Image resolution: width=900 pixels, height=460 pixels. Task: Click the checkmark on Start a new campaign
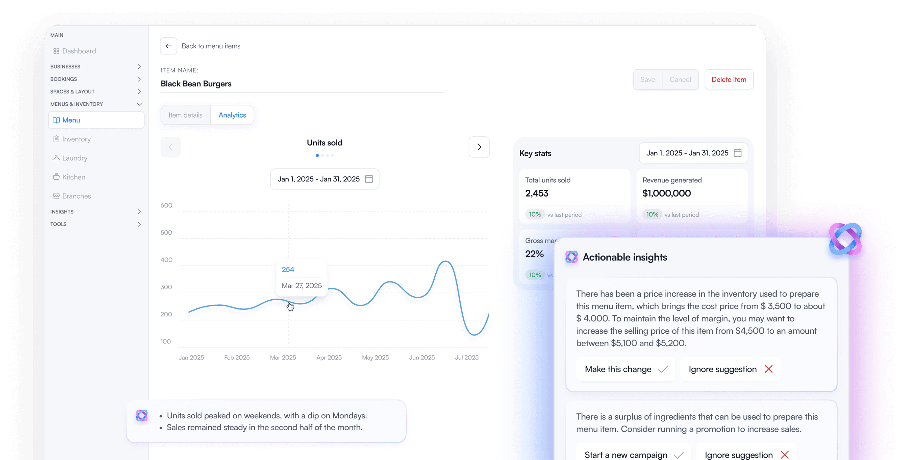tap(679, 455)
